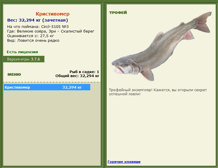Screen dimensions: 218x168
Task: Click 'Вид: Ловится очень редко' text
Action: coord(33,41)
